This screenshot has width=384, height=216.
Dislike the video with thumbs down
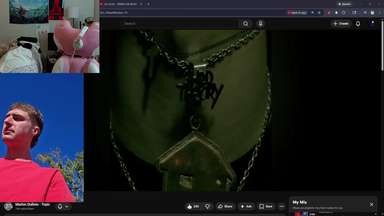(207, 206)
